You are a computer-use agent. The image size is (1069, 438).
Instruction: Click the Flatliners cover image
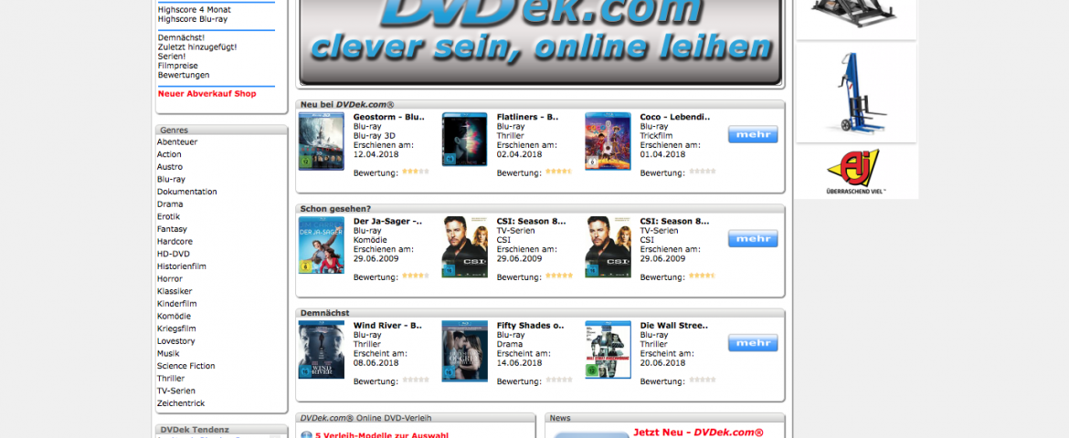pyautogui.click(x=464, y=140)
